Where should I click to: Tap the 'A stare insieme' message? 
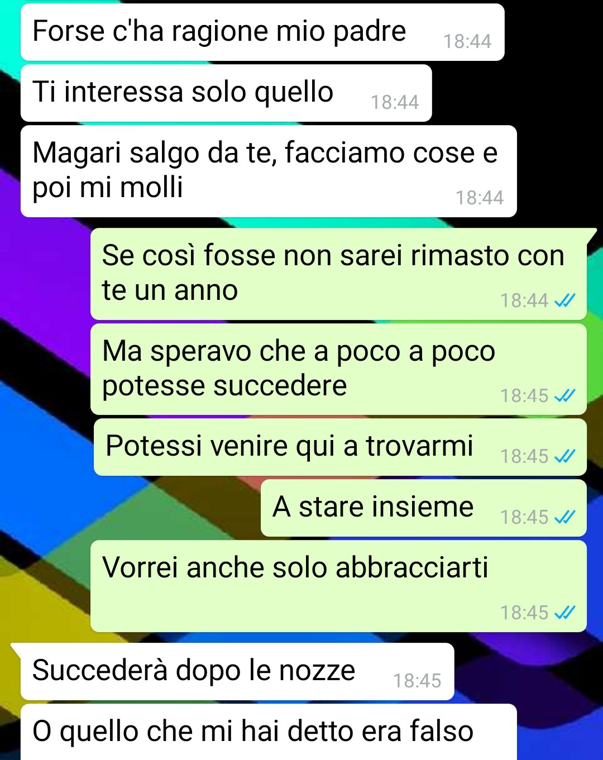[x=424, y=508]
